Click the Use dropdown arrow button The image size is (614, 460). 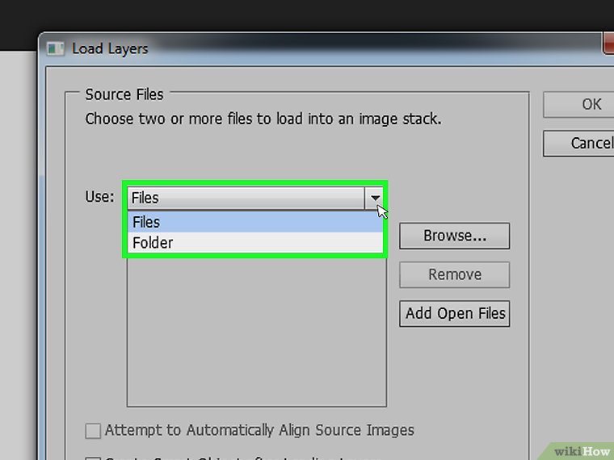(374, 198)
